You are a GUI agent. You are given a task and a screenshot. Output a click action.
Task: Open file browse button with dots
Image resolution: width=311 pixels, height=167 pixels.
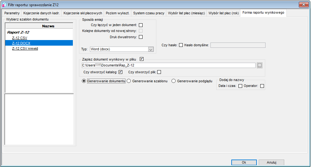[260, 65]
